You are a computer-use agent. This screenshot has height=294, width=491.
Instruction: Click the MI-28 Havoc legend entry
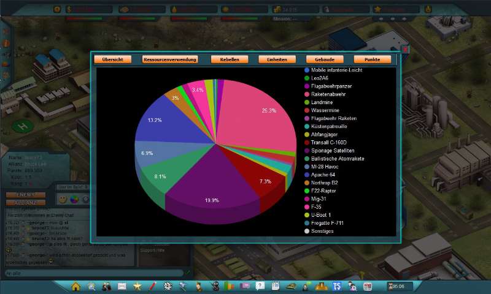pyautogui.click(x=321, y=167)
